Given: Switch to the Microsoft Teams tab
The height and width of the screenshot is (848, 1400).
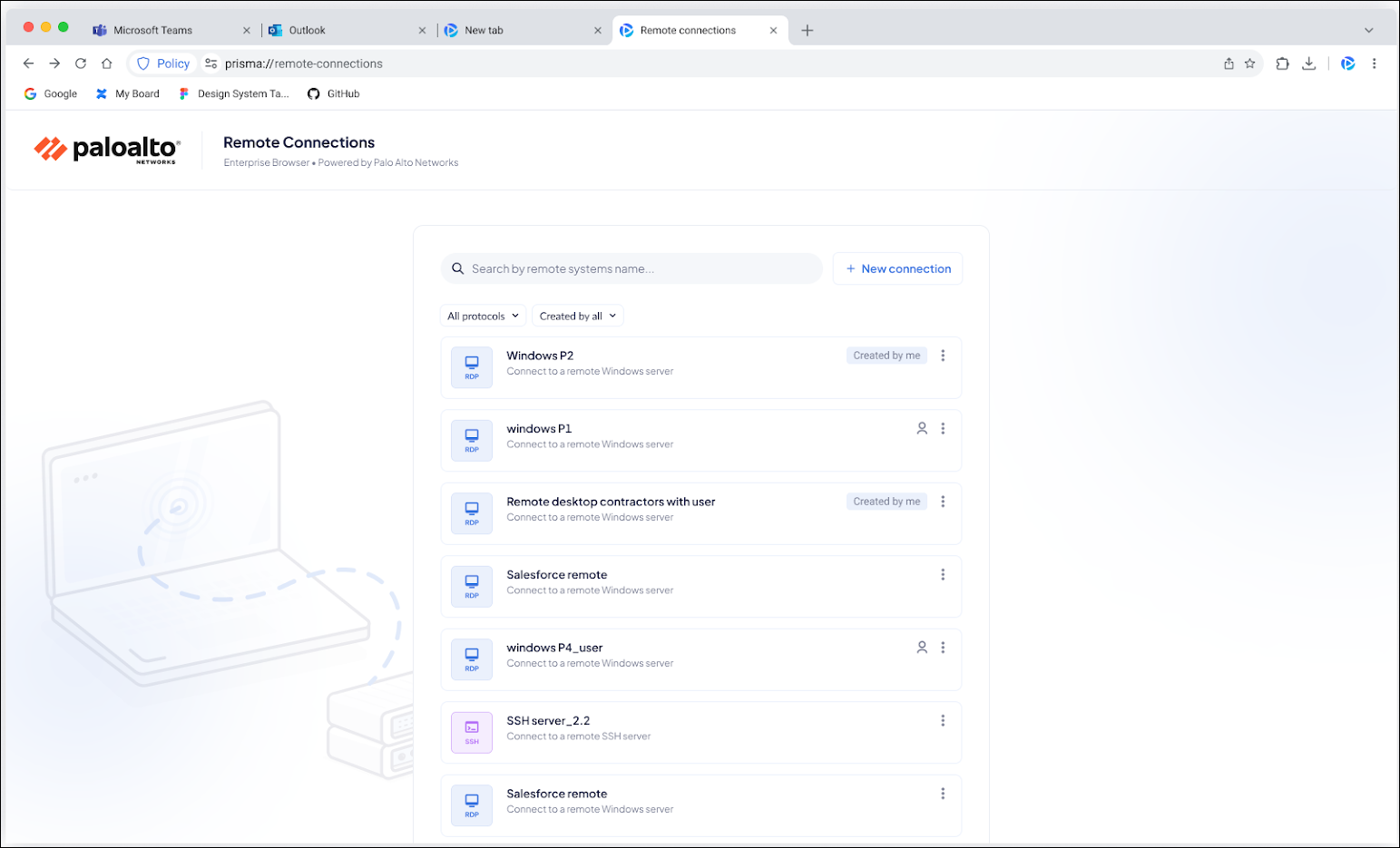Looking at the screenshot, I should [152, 30].
